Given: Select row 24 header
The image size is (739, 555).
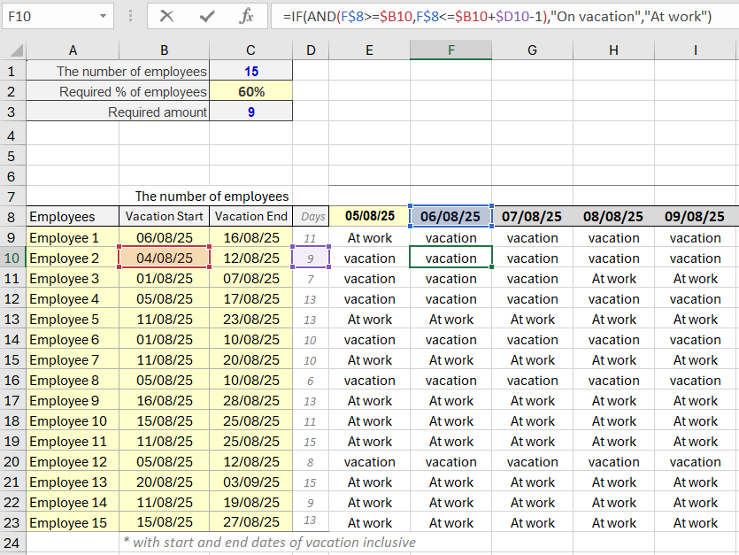Looking at the screenshot, I should click(12, 542).
